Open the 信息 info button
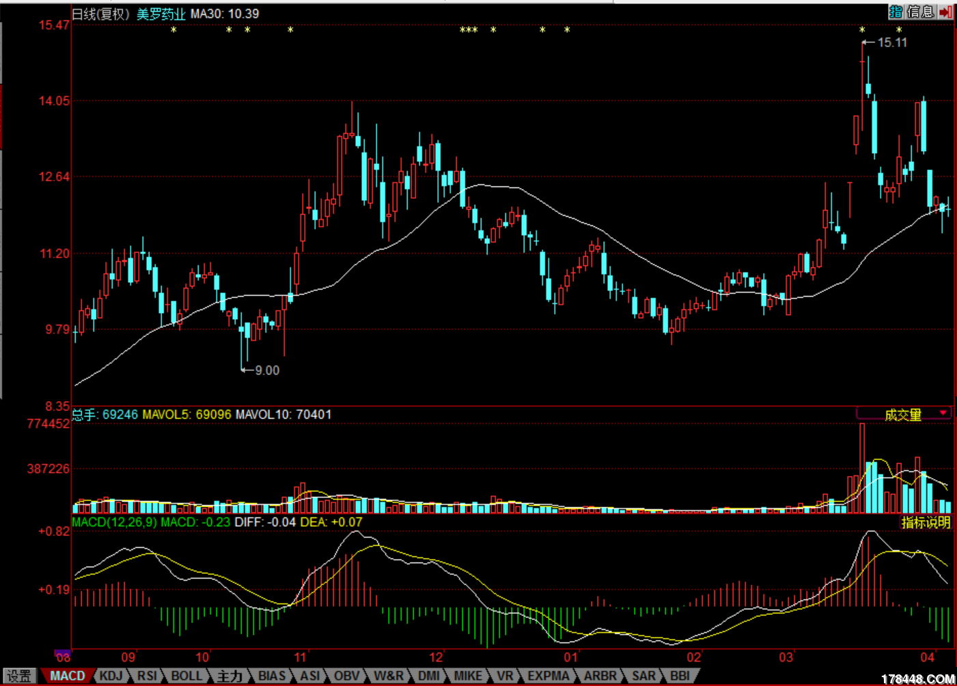This screenshot has height=686, width=957. [921, 12]
